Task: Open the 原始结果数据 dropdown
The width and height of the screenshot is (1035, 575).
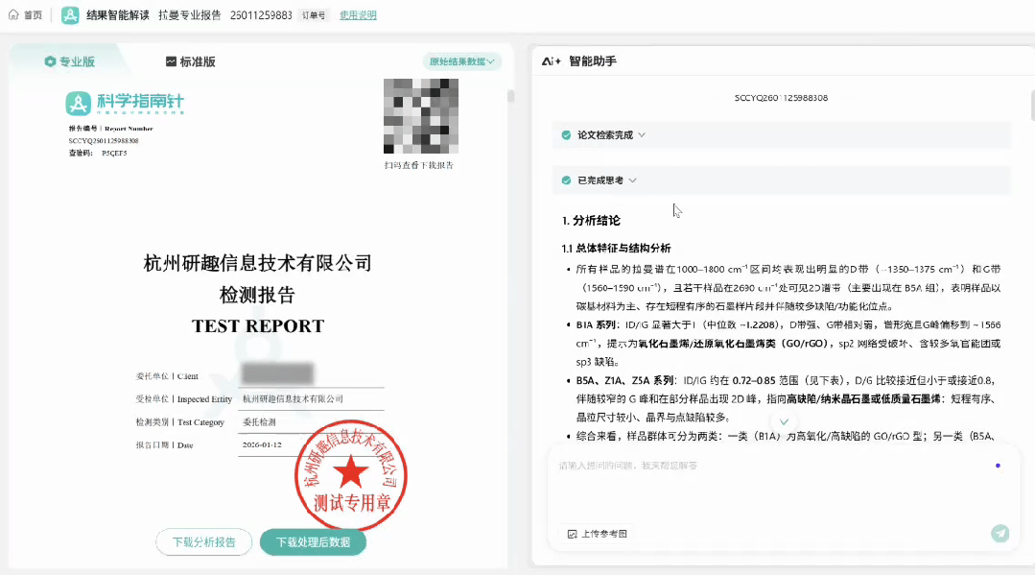Action: coord(462,61)
